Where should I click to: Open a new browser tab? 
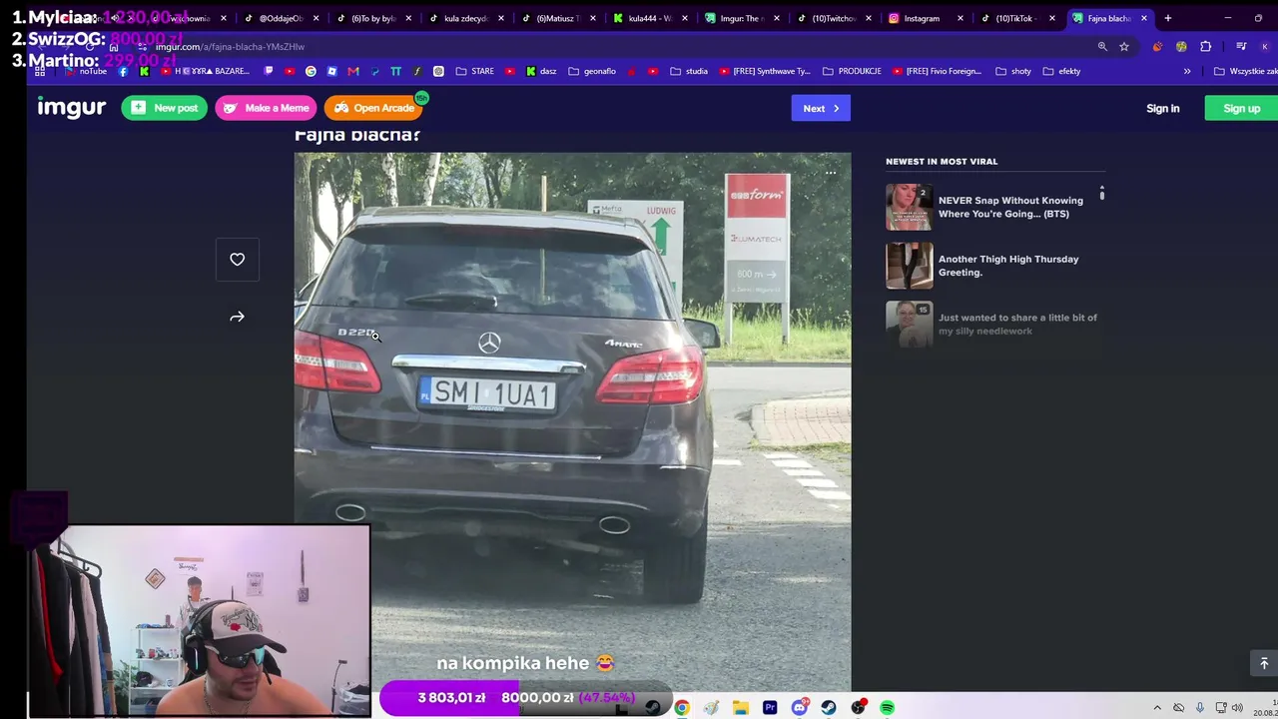pos(1167,18)
